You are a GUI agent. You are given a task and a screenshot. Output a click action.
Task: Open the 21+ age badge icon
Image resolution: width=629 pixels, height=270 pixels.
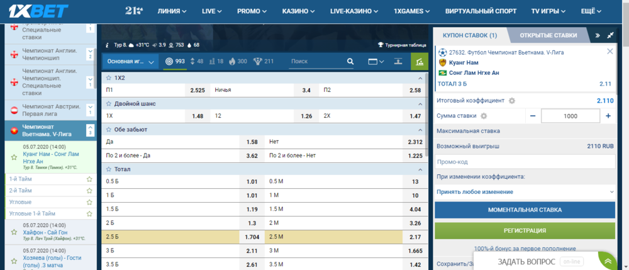[x=133, y=11]
